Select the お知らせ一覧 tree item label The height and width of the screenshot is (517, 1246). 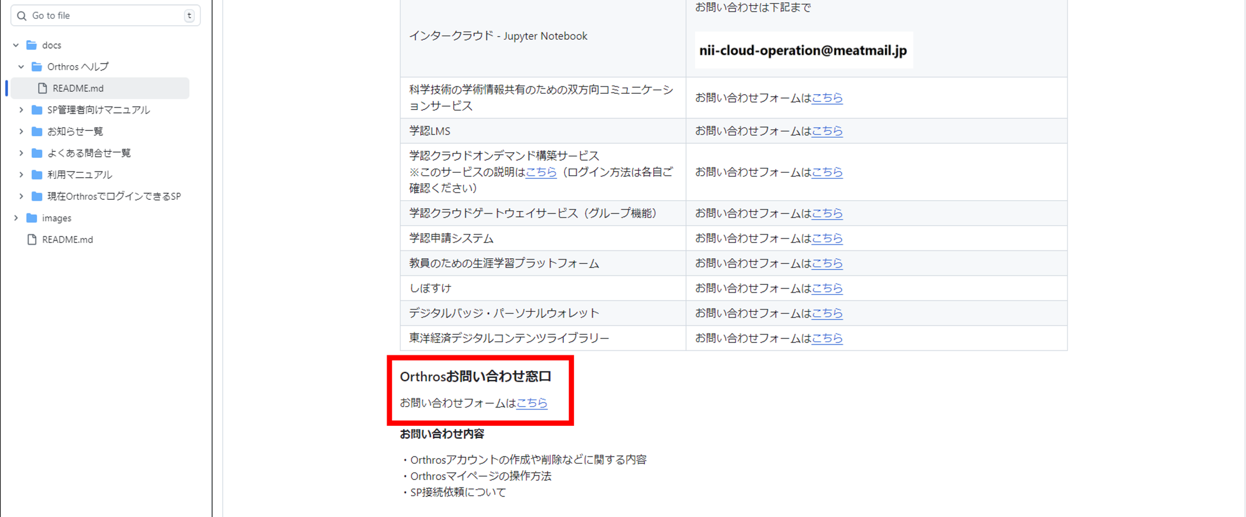tap(75, 131)
